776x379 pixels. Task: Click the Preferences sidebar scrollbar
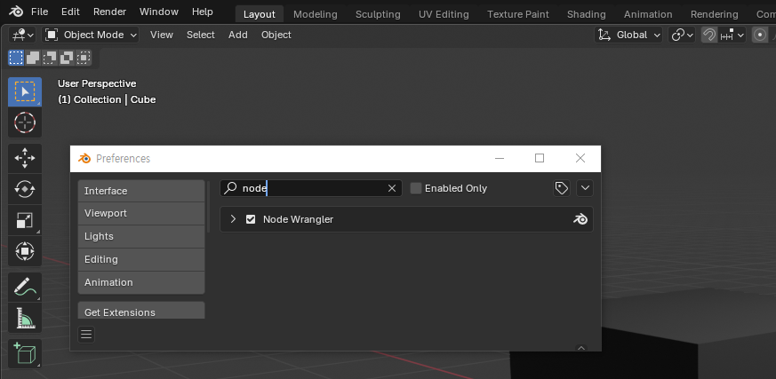(x=208, y=207)
